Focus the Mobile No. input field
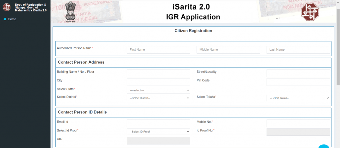 [x=298, y=123]
